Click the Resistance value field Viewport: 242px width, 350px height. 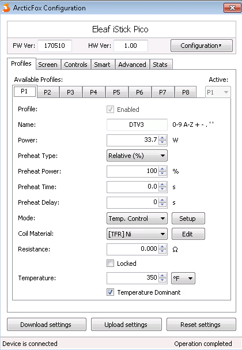(133, 249)
